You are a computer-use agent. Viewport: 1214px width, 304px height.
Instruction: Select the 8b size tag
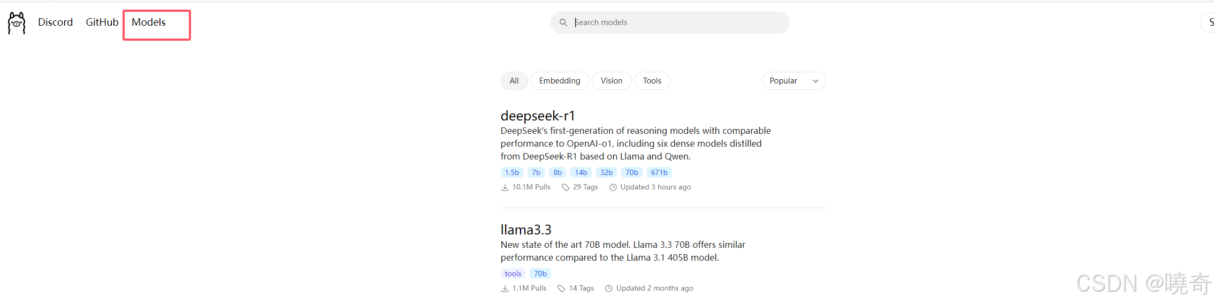coord(558,172)
